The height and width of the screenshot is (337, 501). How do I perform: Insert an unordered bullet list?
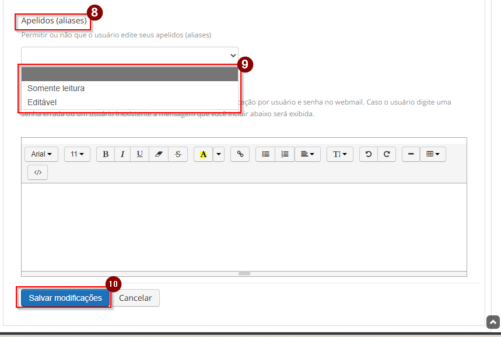coord(265,154)
